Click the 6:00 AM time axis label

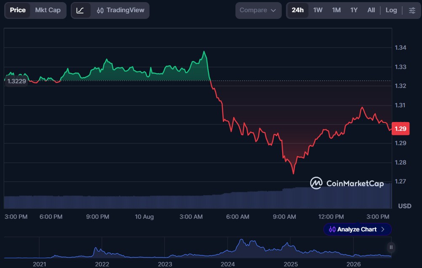point(238,217)
